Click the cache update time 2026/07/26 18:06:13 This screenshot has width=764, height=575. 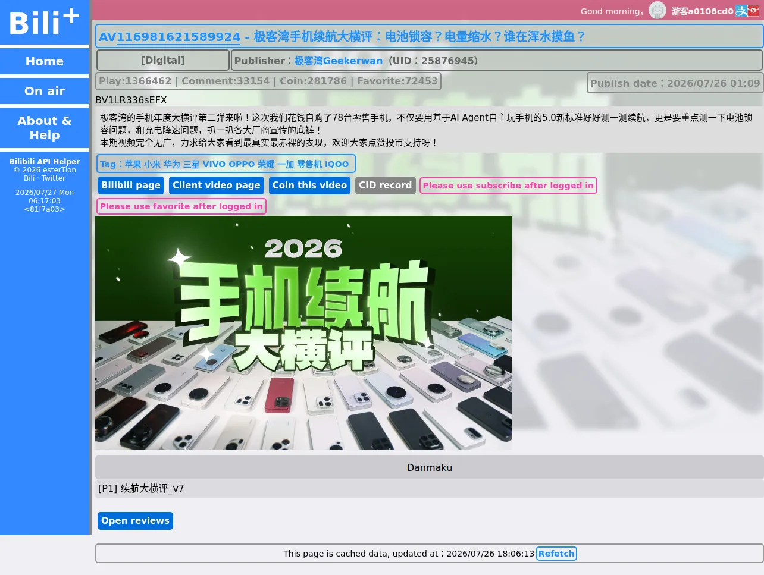(490, 554)
